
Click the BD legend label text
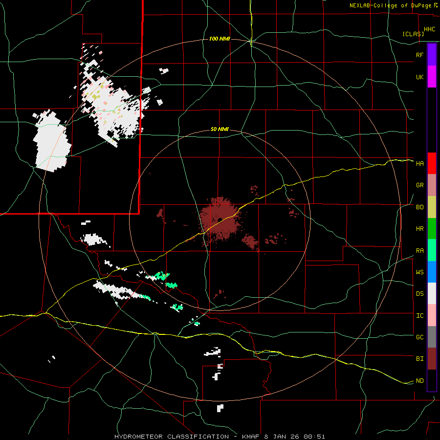point(419,207)
